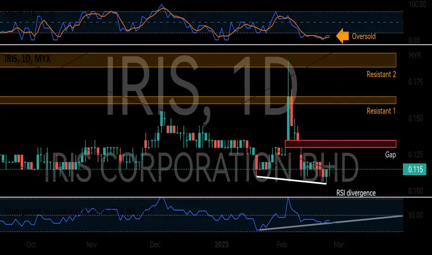
Task: Click the 0.150 price axis value
Action: (415, 118)
